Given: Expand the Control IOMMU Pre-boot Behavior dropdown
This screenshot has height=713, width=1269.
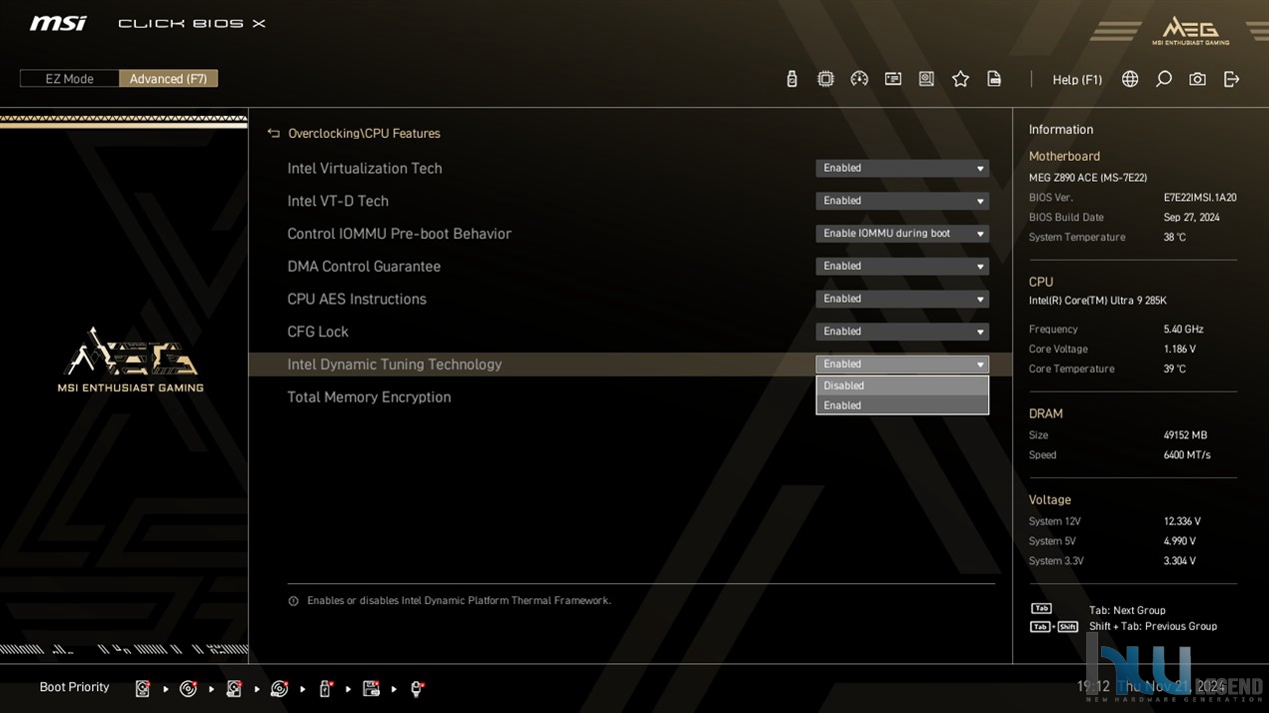Looking at the screenshot, I should (902, 234).
